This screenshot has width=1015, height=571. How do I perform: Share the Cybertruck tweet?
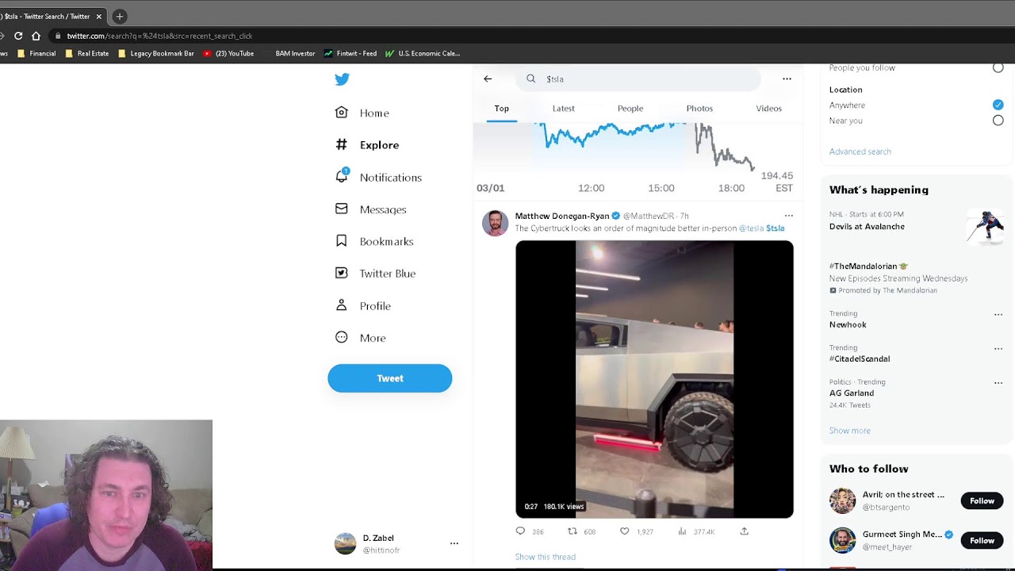click(x=744, y=531)
